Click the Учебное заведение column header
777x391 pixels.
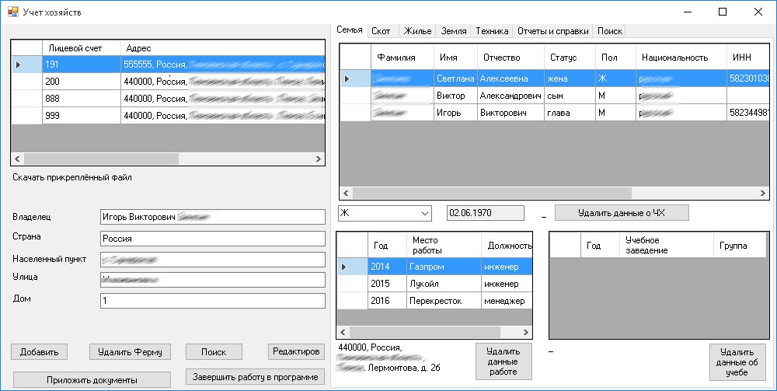[666, 246]
